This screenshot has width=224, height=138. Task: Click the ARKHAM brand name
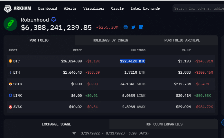[22, 8]
